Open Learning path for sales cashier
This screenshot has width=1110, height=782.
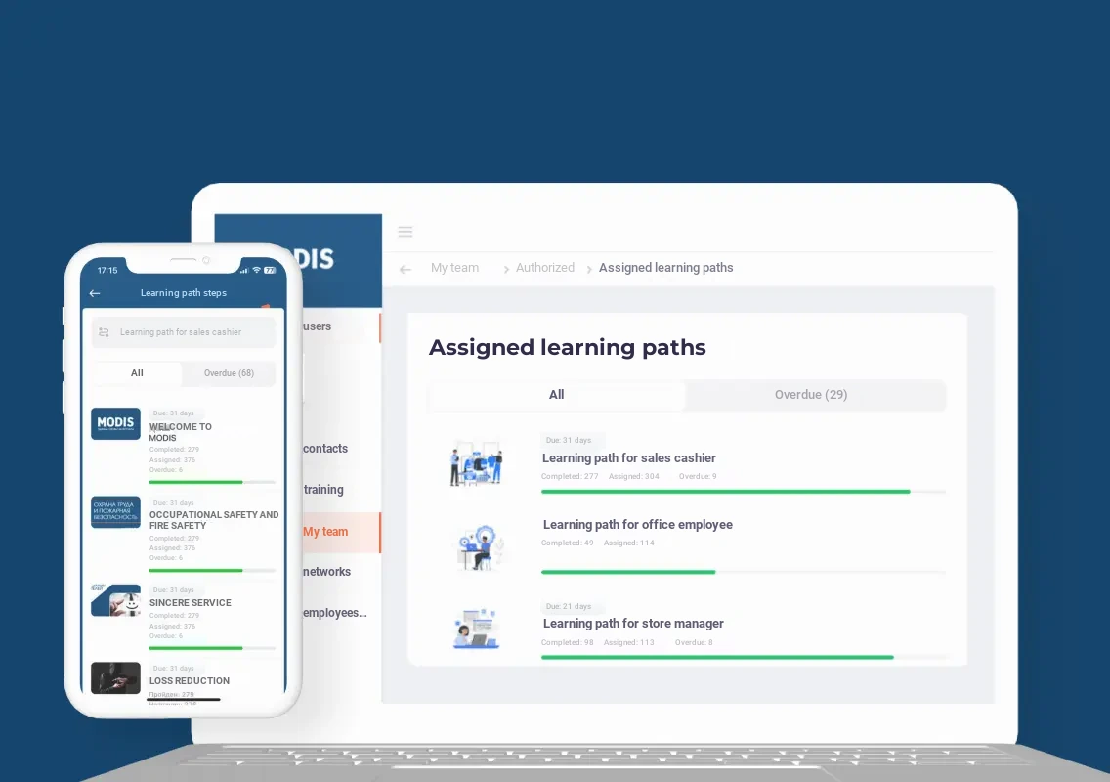tap(629, 458)
